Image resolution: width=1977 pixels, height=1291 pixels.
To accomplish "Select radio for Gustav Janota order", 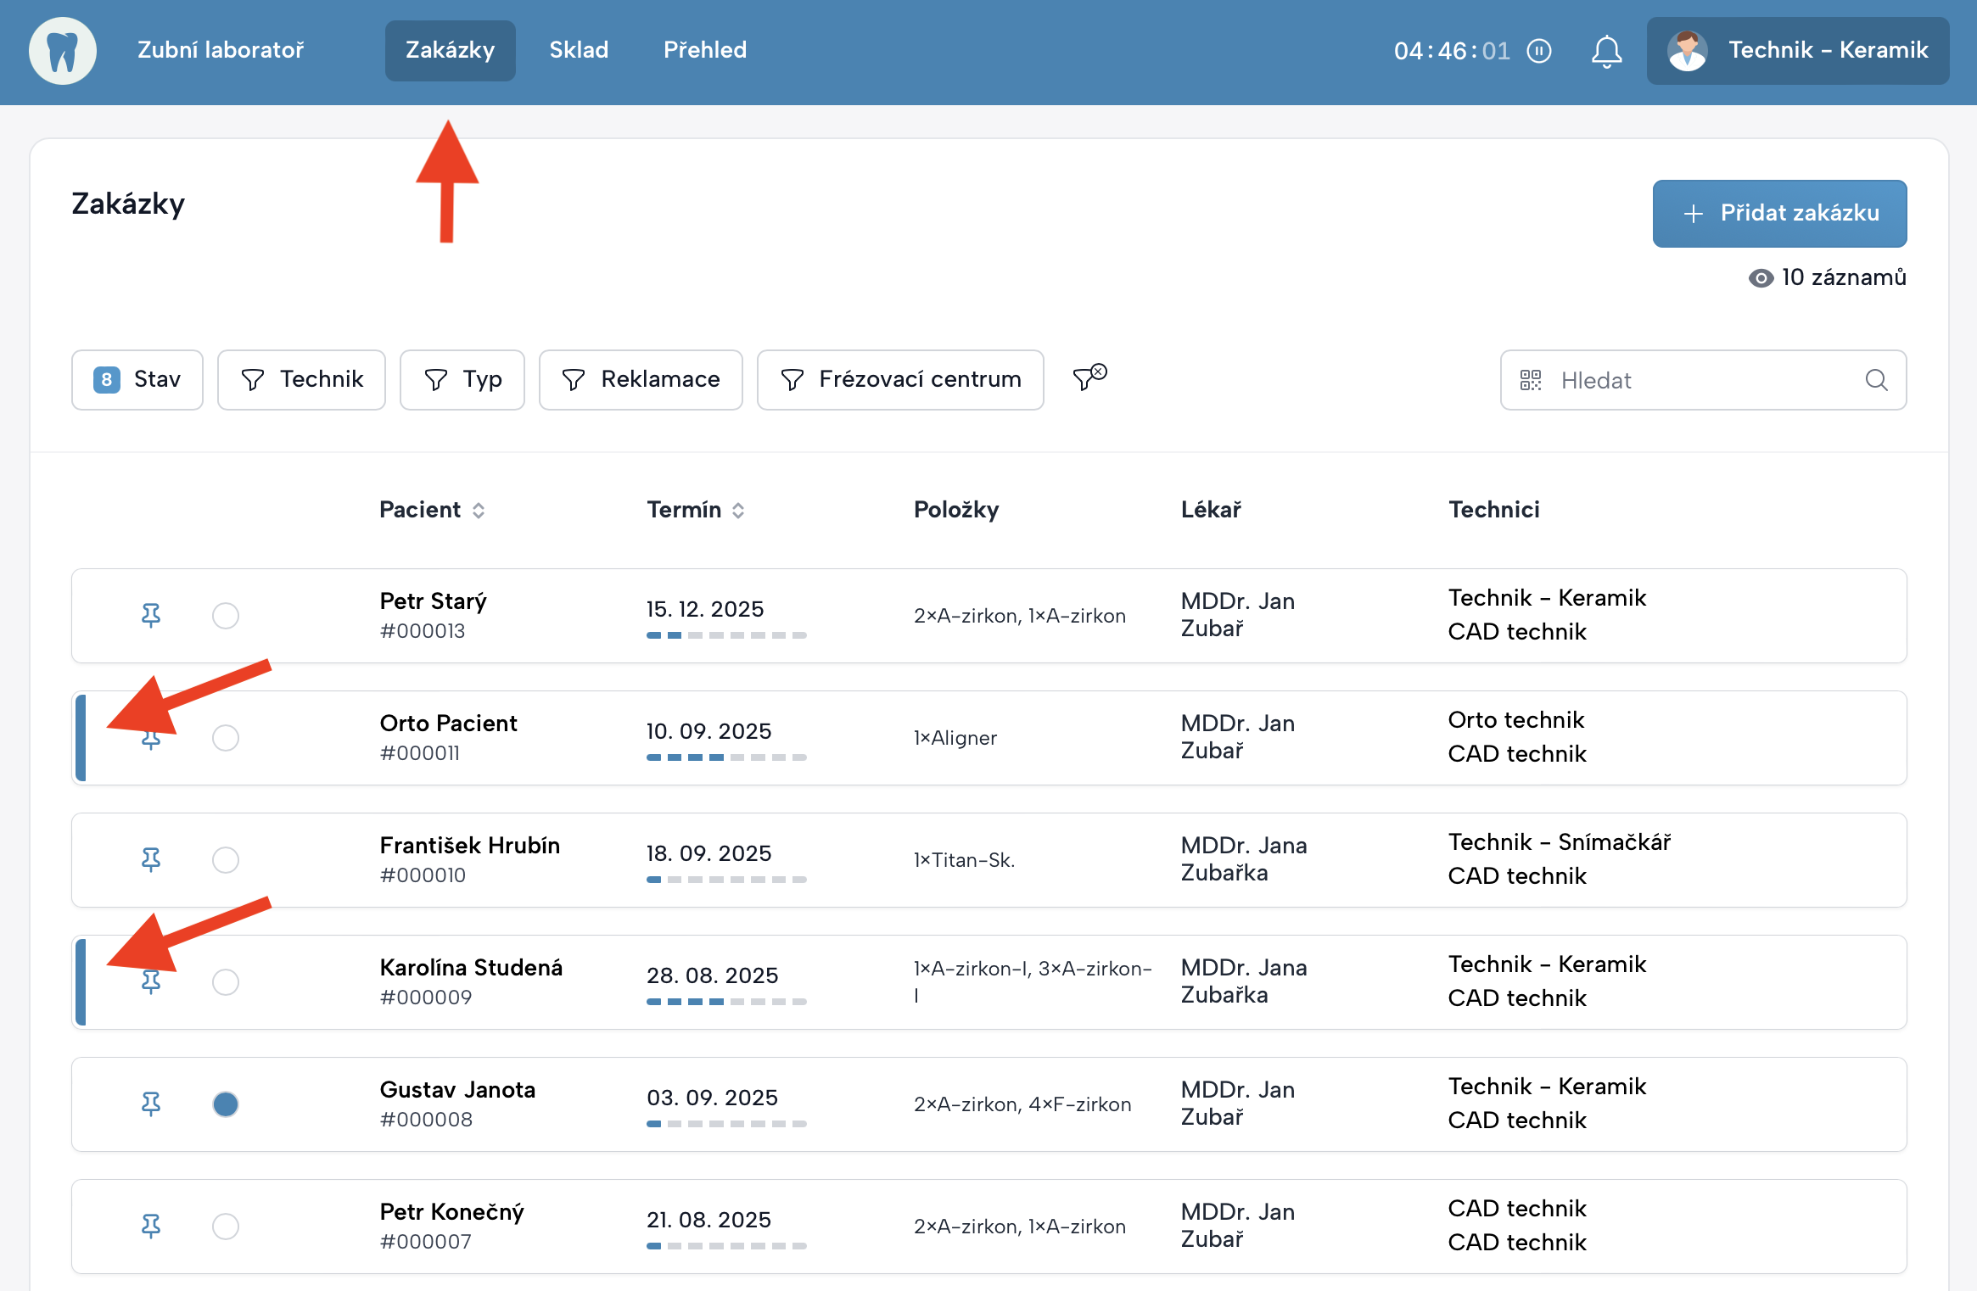I will [226, 1104].
